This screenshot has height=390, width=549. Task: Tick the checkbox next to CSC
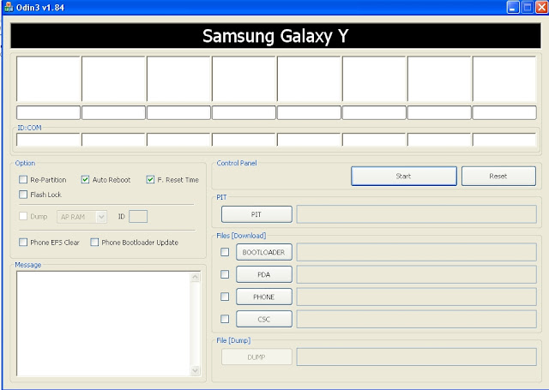(225, 319)
